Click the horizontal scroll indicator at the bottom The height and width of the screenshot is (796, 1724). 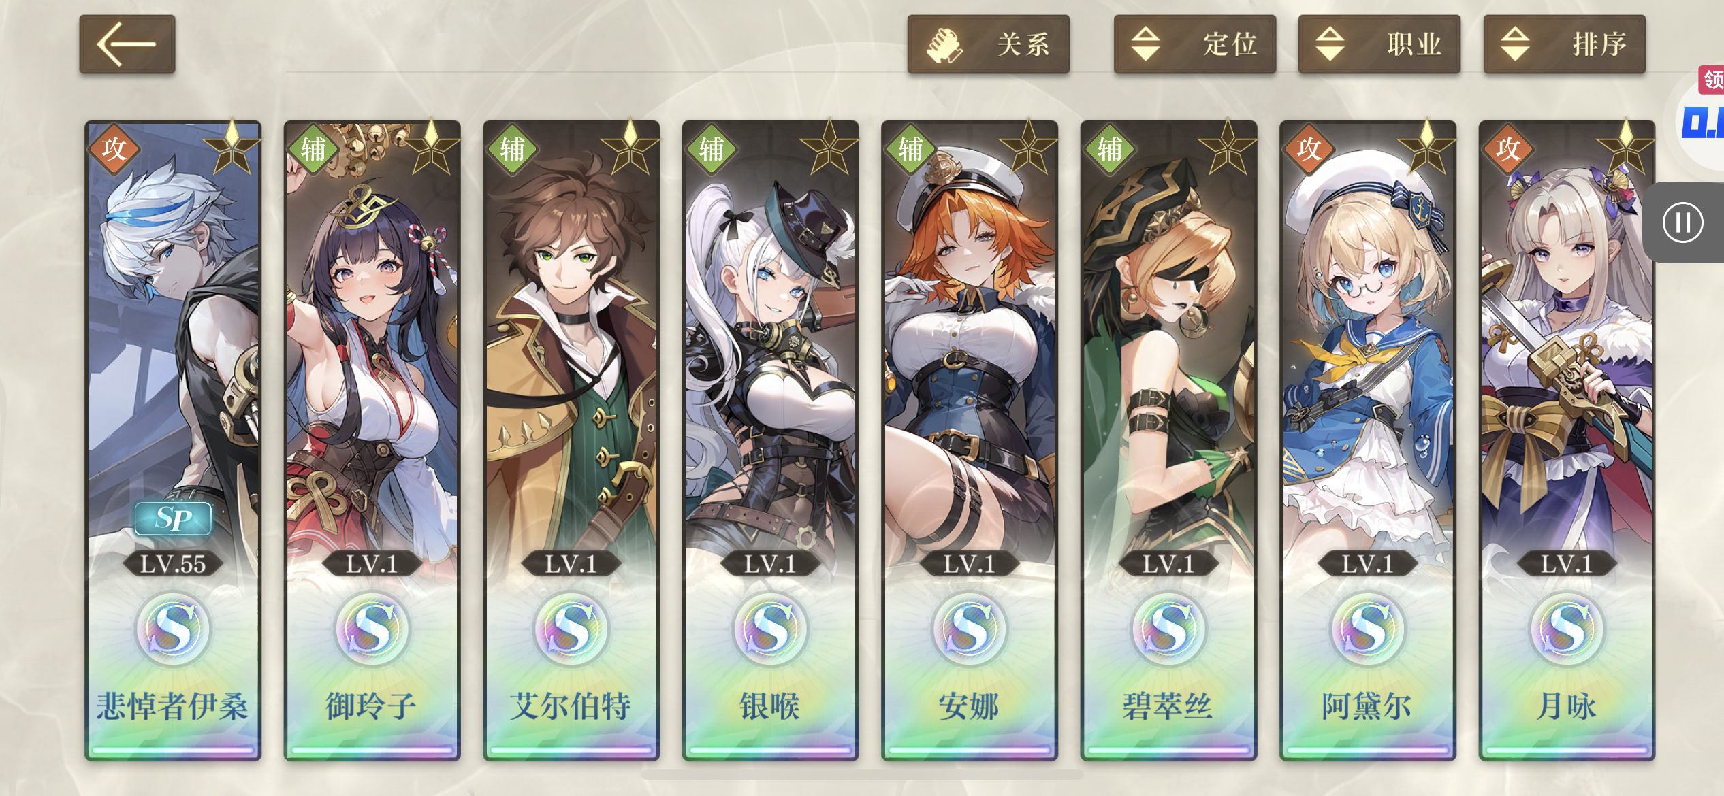click(x=862, y=775)
